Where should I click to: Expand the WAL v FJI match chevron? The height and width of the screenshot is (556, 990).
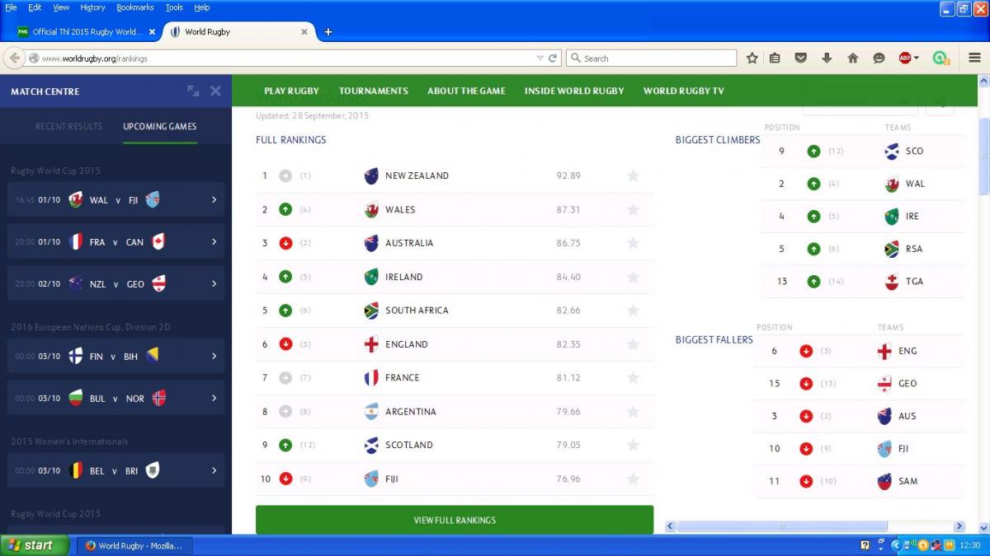pyautogui.click(x=214, y=200)
